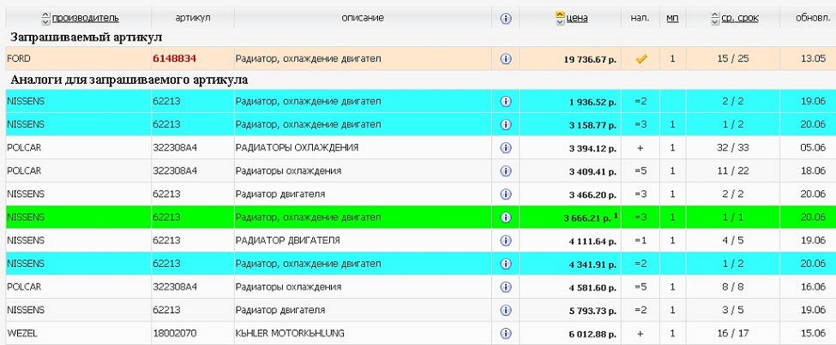The image size is (836, 345).
Task: Click the артикул column header
Action: coord(193,18)
